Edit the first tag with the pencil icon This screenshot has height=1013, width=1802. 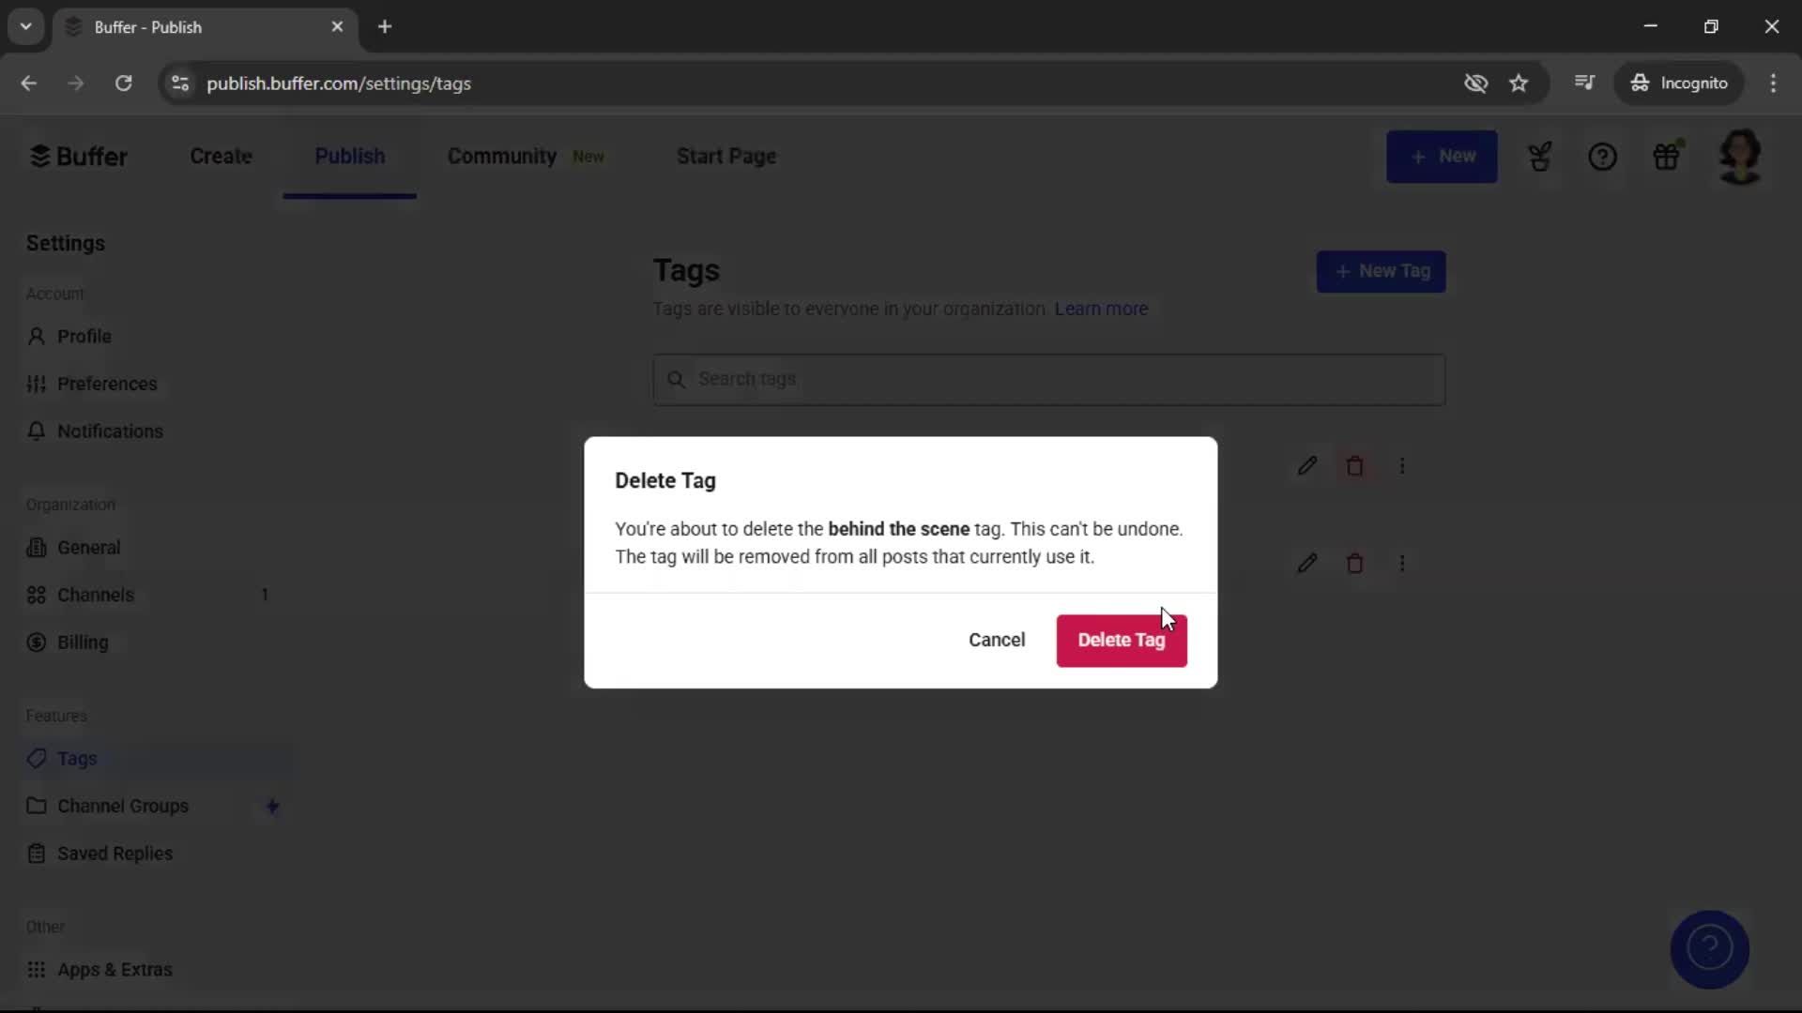pyautogui.click(x=1307, y=465)
